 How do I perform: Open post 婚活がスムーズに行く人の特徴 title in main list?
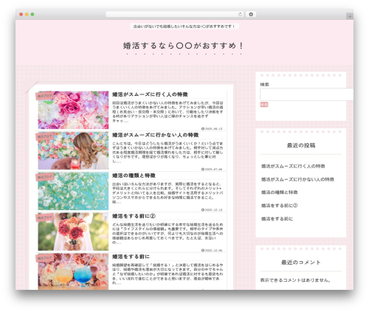[150, 94]
